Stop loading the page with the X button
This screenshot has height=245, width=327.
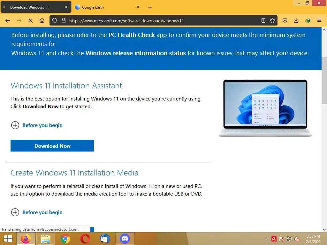[31, 21]
